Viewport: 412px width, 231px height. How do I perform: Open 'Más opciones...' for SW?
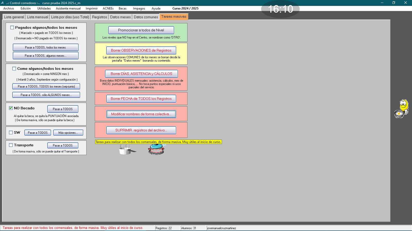(68, 133)
